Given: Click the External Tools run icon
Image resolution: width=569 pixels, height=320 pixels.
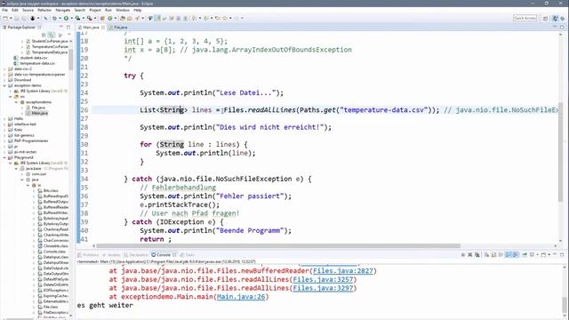Looking at the screenshot, I should click(89, 18).
